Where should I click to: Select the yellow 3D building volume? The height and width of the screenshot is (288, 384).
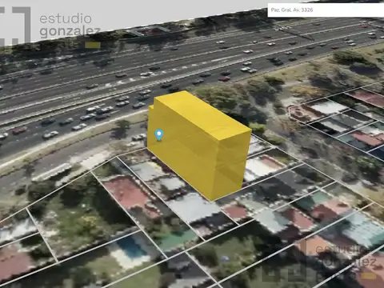(199, 146)
